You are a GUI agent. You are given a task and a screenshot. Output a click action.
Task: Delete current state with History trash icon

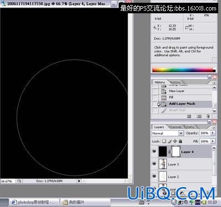208,116
